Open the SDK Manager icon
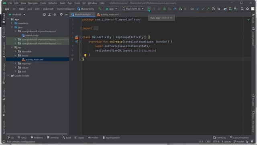Screen dimensions: 257x145 pos(236,9)
